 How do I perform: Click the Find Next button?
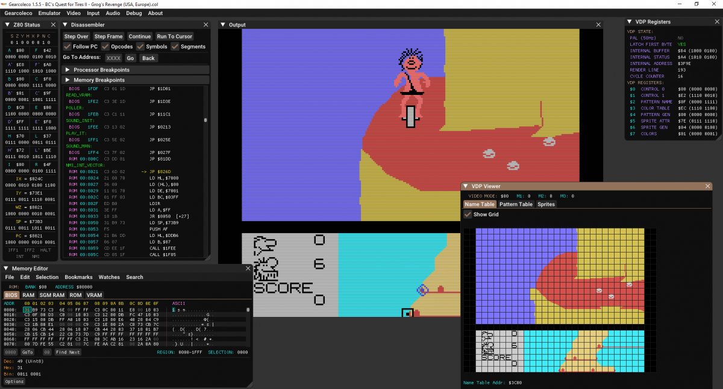coord(67,352)
